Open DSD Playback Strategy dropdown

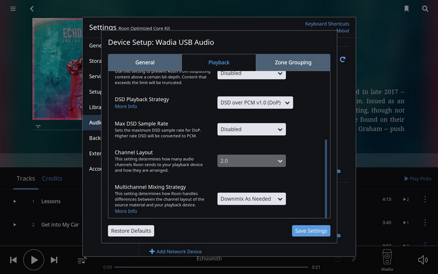255,102
